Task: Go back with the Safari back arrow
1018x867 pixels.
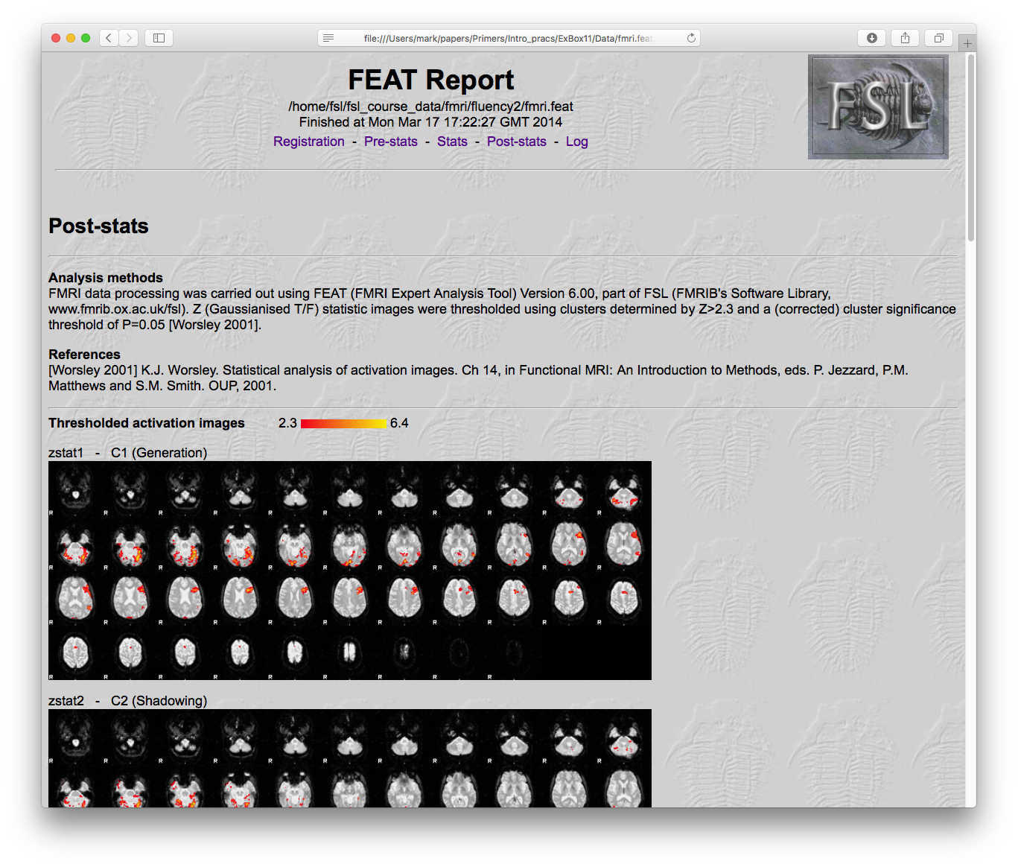Action: [x=109, y=38]
